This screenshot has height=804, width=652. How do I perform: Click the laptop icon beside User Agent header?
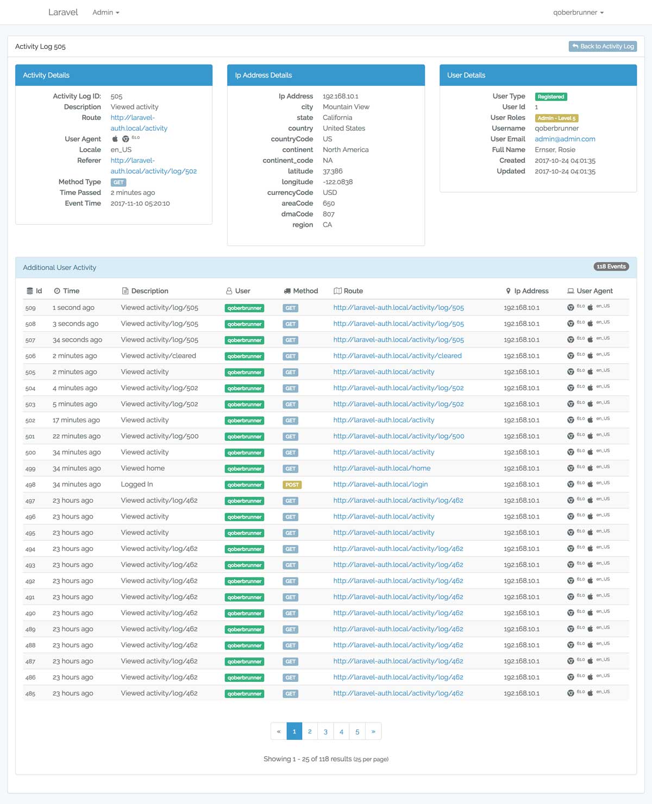[570, 291]
